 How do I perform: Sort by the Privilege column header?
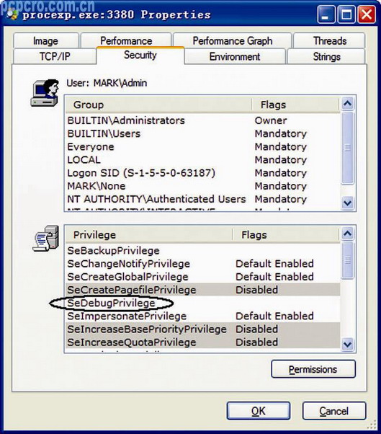(149, 235)
